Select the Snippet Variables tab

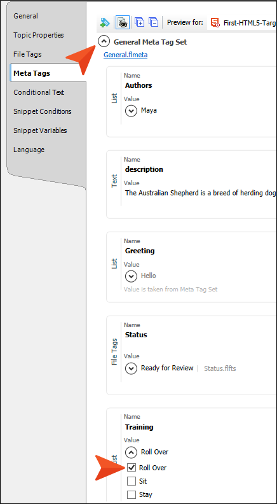coord(40,130)
